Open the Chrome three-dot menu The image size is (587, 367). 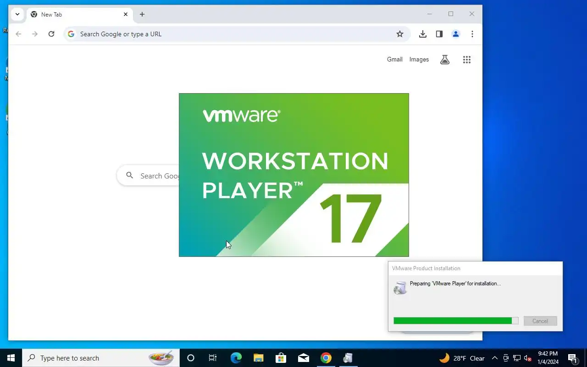click(x=472, y=34)
